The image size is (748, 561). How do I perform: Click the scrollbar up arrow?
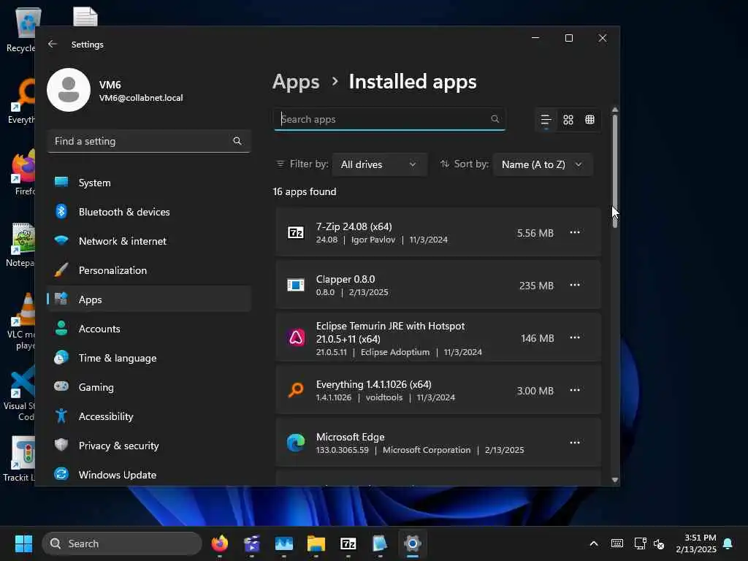coord(615,110)
